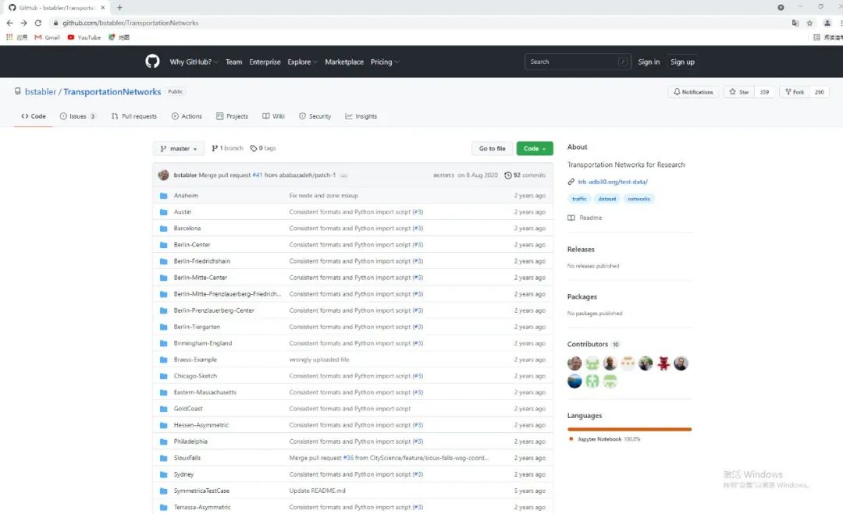Click bstabler avatar in commit row

click(163, 175)
